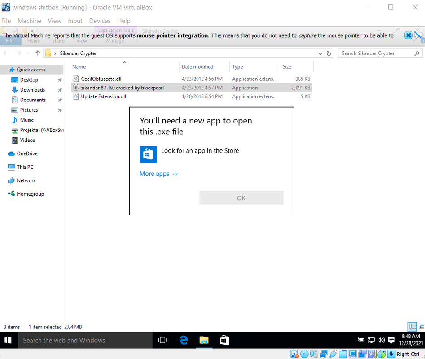
Task: Switch Explorer to large icons view
Action: [x=421, y=327]
